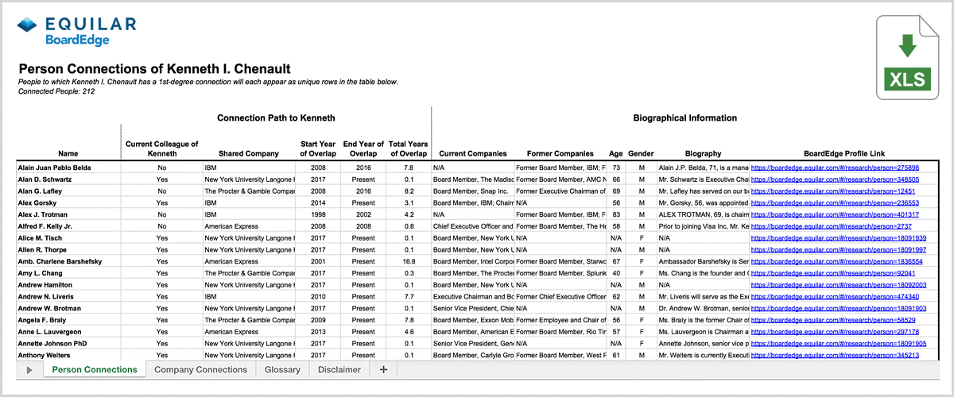Open profile link ending person=474340

tap(835, 296)
